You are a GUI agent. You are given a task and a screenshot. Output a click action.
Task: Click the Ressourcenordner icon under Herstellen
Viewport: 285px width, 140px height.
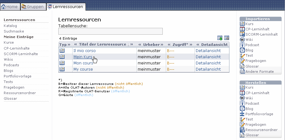coord(242,130)
